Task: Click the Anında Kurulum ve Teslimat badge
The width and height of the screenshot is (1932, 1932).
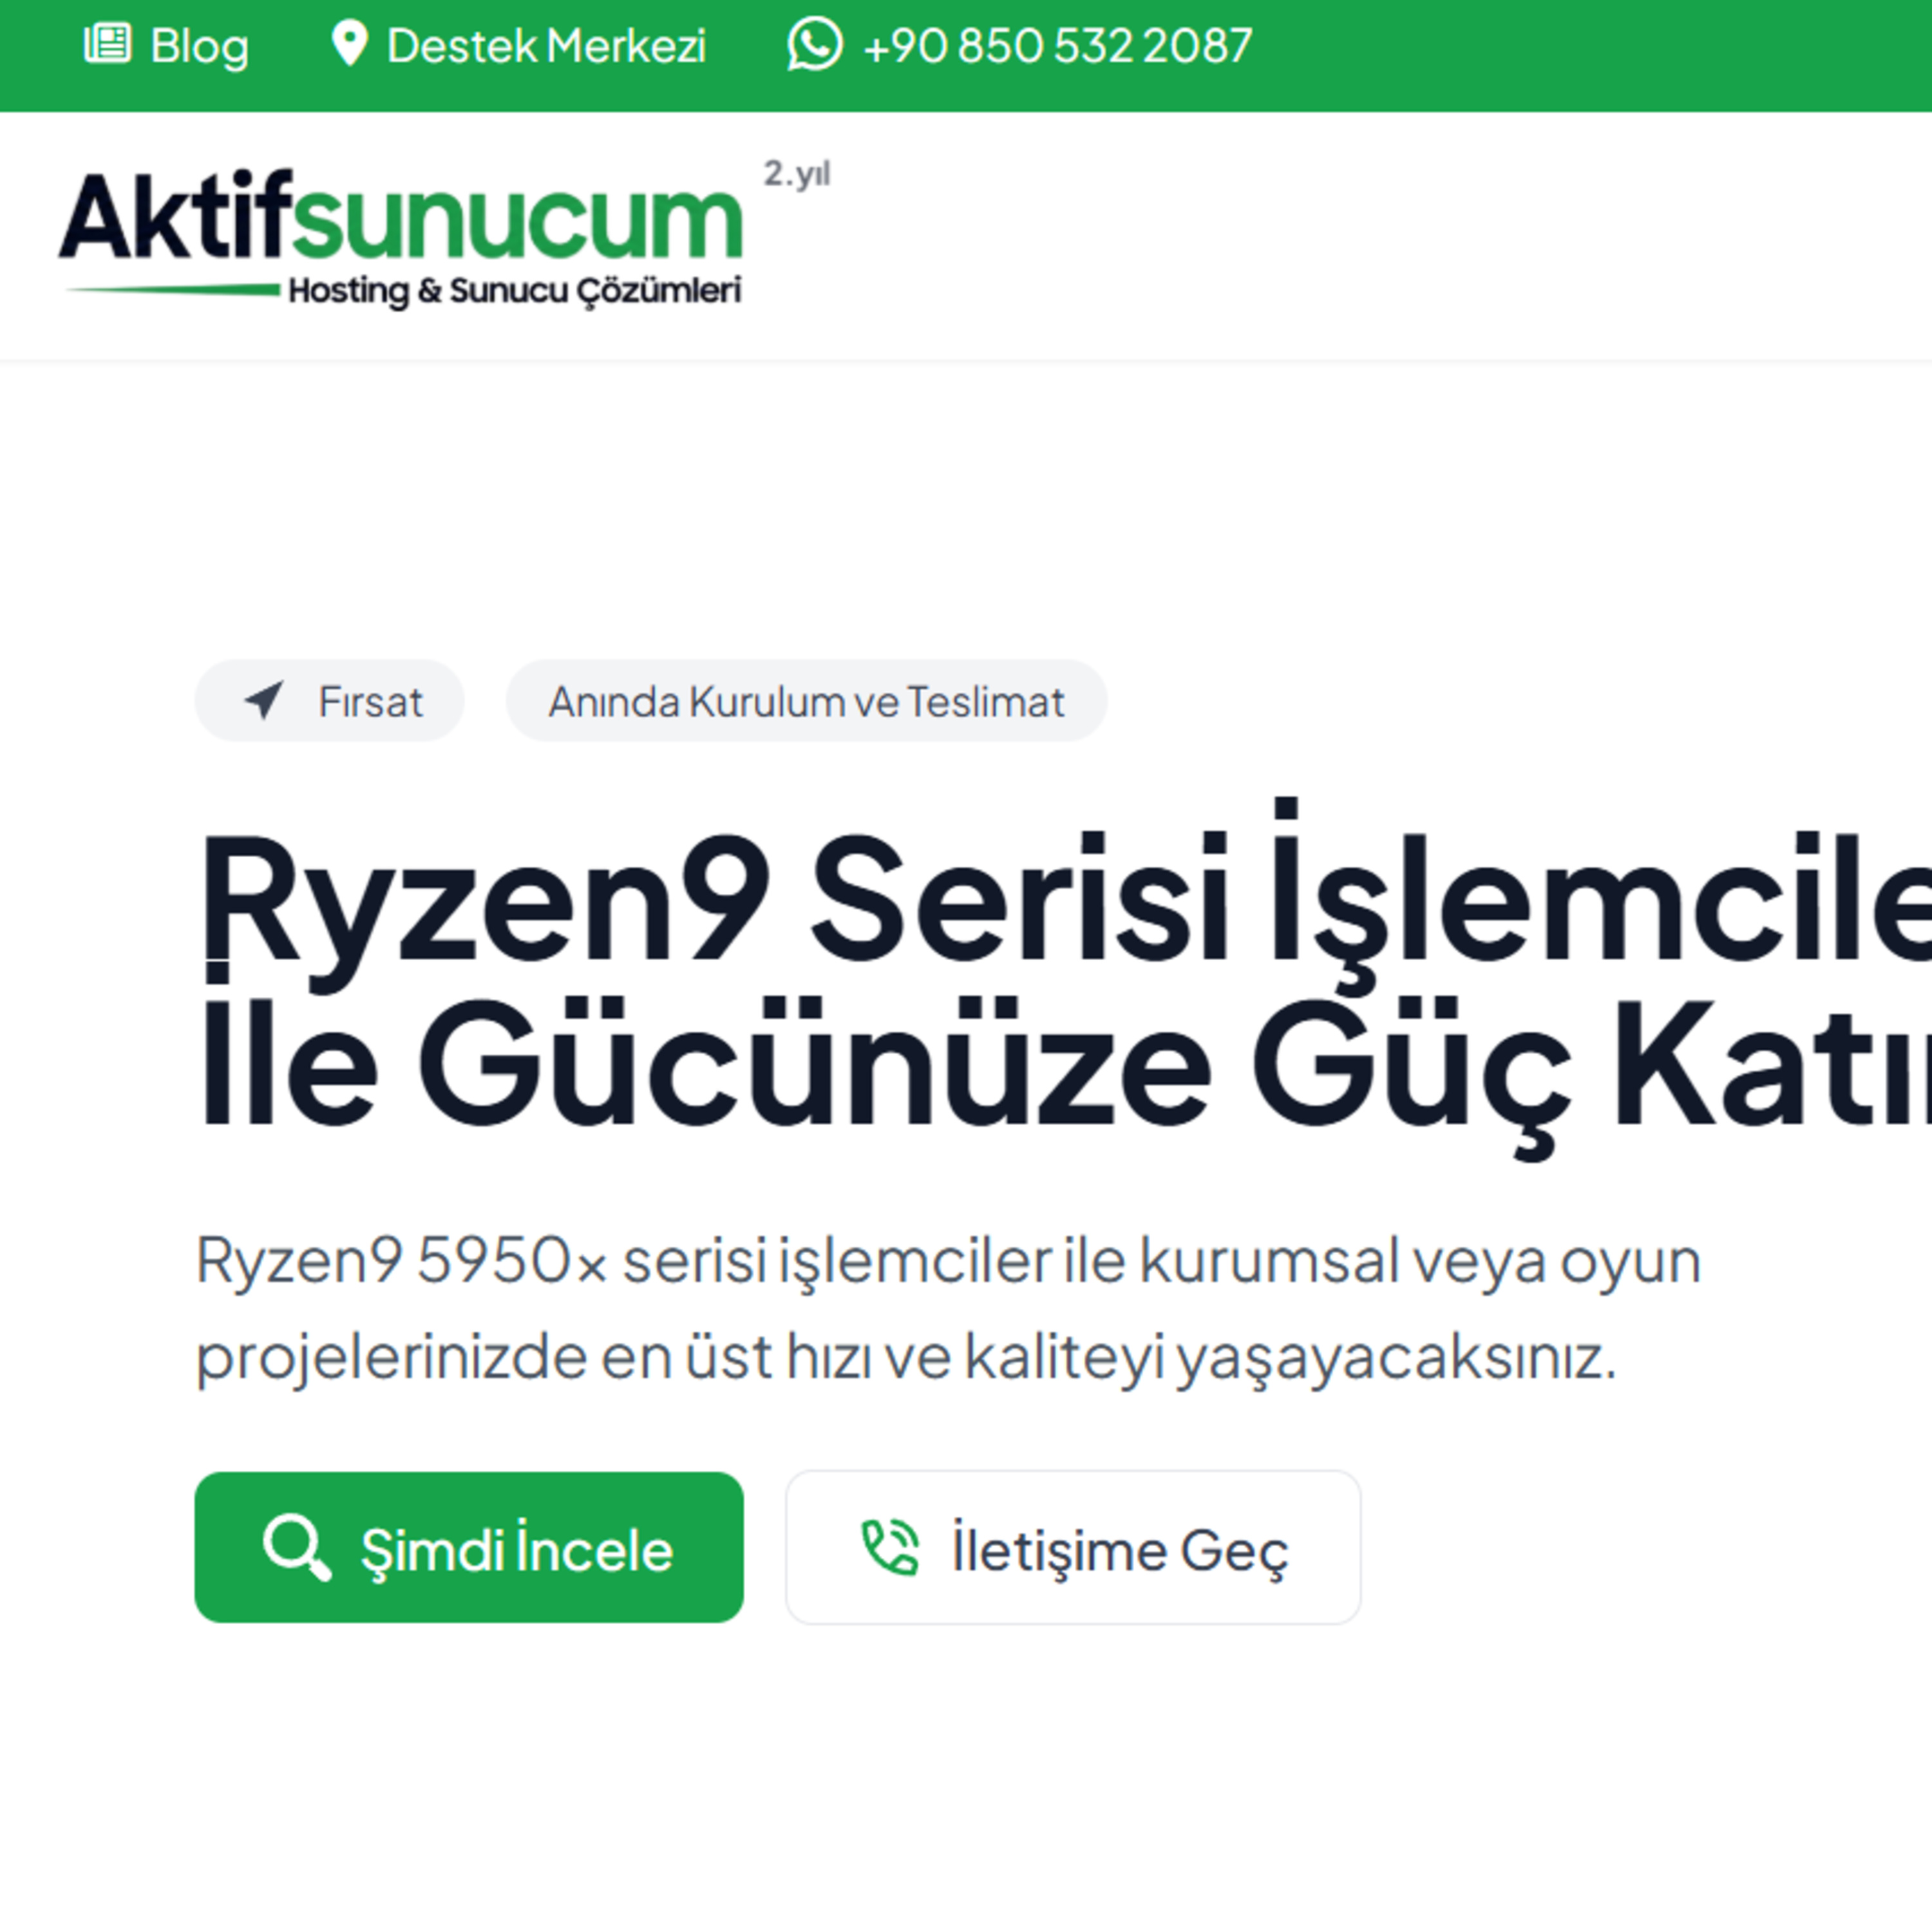Action: (x=806, y=701)
